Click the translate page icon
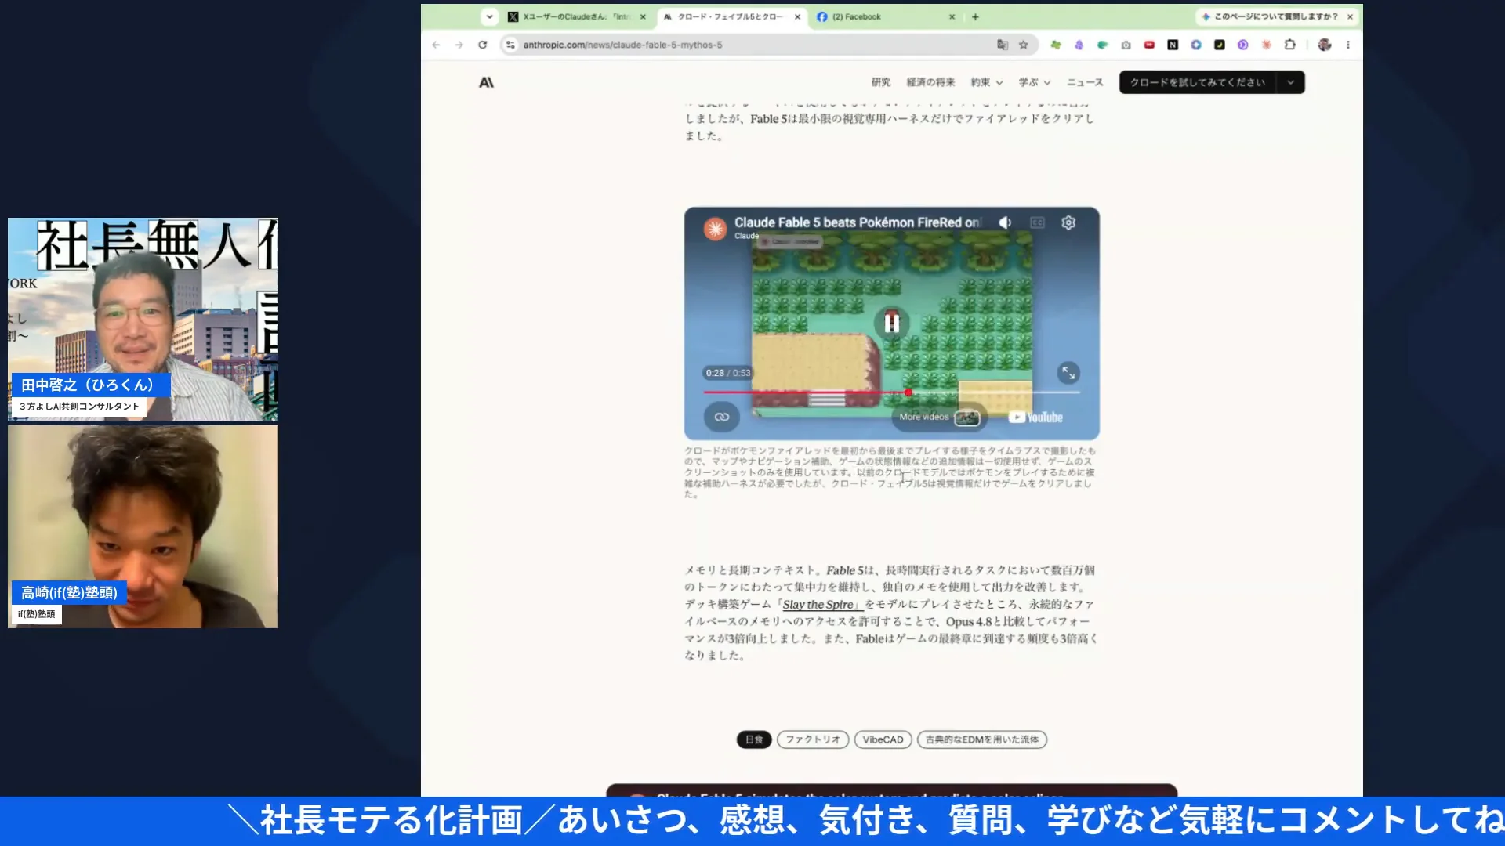The image size is (1505, 846). tap(1003, 45)
